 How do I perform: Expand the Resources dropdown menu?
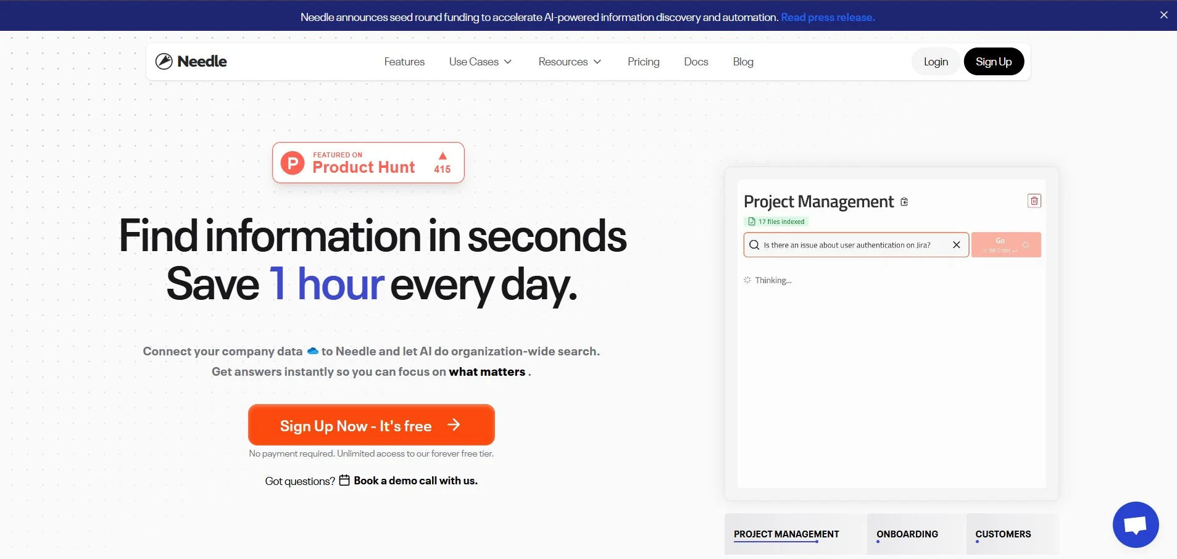click(x=569, y=62)
